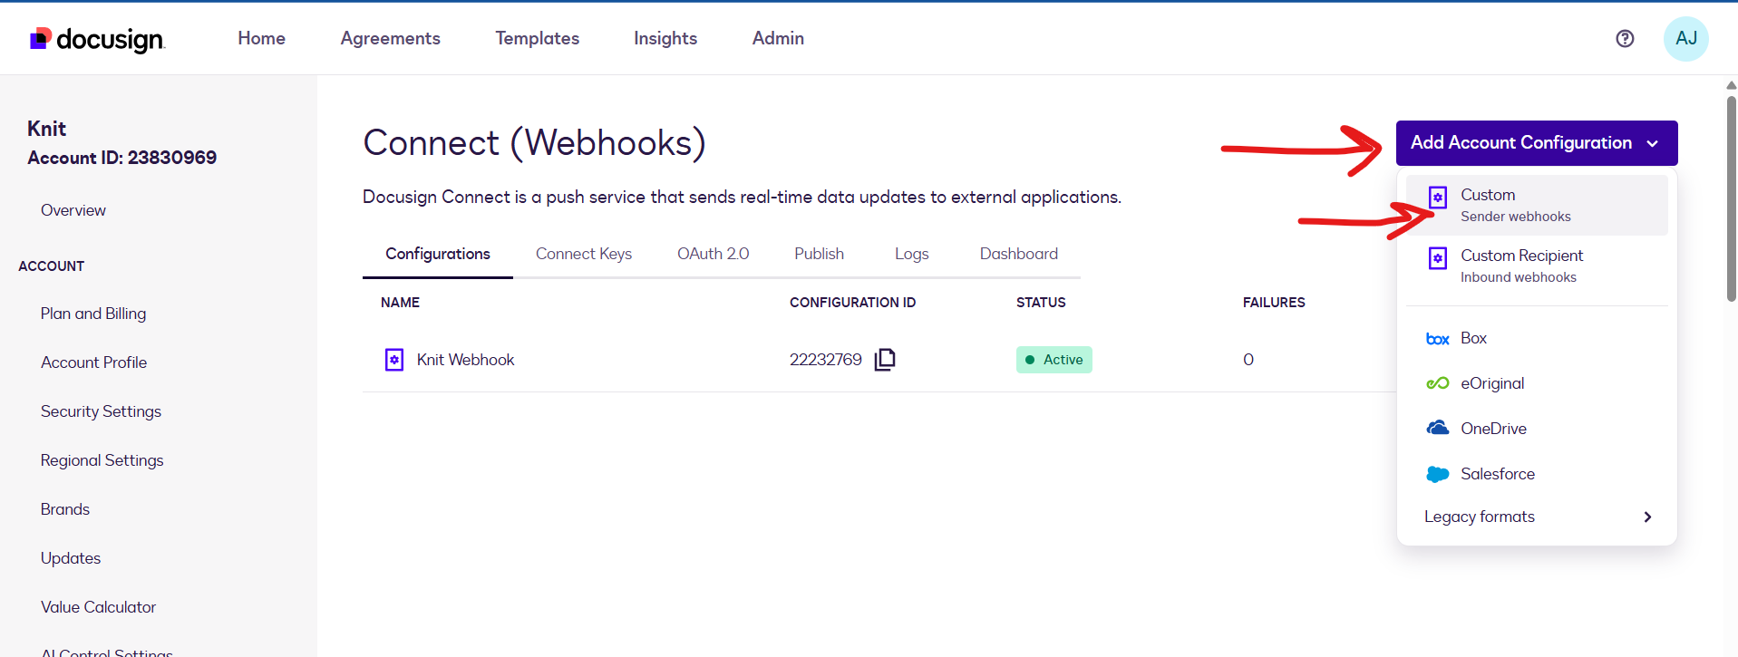Open Updates in the sidebar
This screenshot has width=1738, height=657.
coord(71,558)
